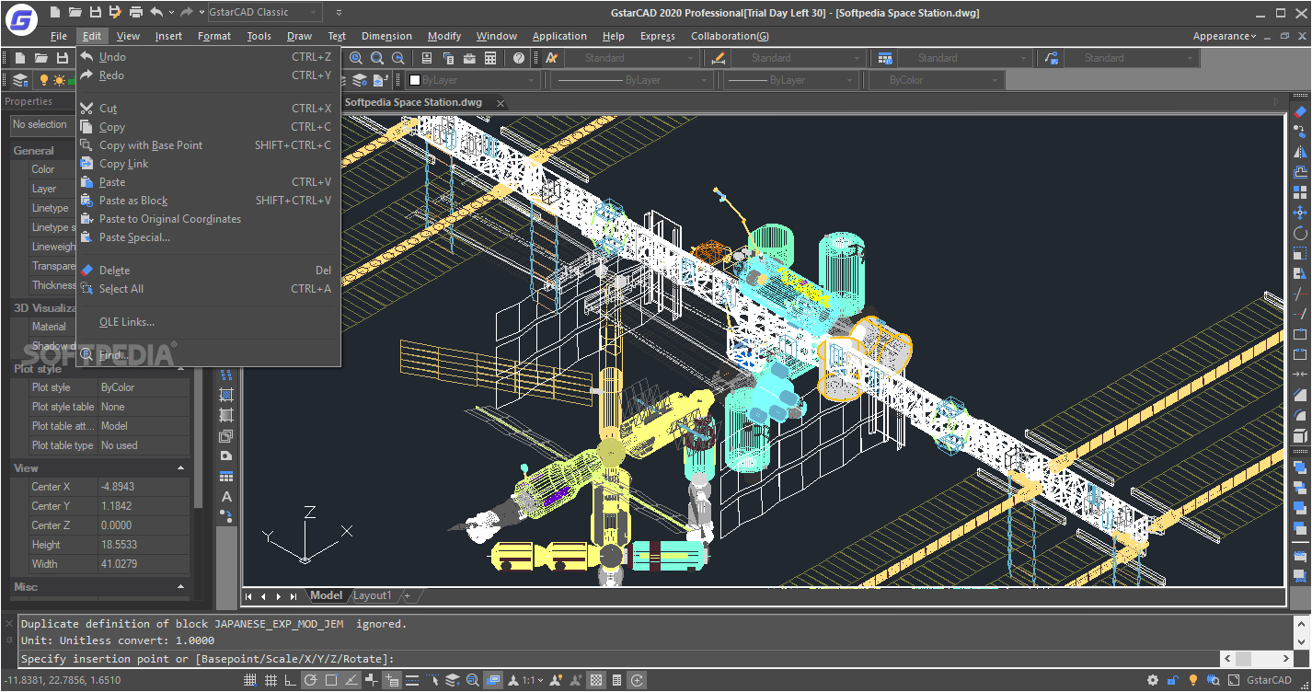Select the Explode tool

click(x=1300, y=436)
